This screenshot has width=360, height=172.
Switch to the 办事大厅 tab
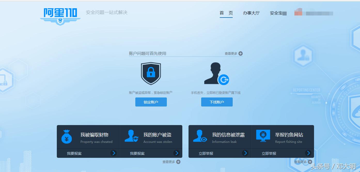(251, 13)
